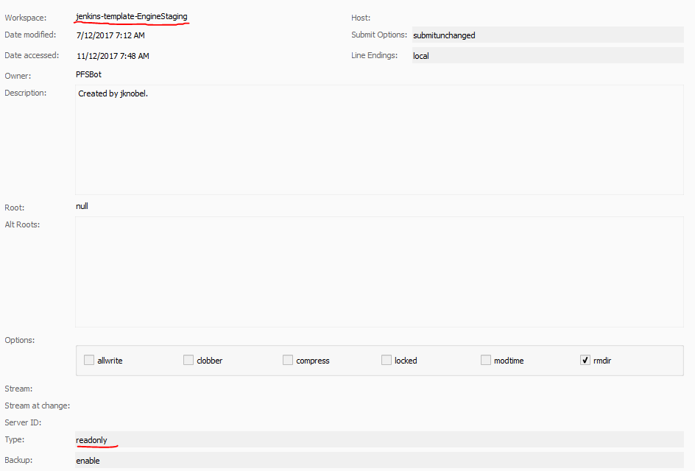This screenshot has width=695, height=471.
Task: Click the workspace name jenkins-template-EngineStaging
Action: [131, 15]
